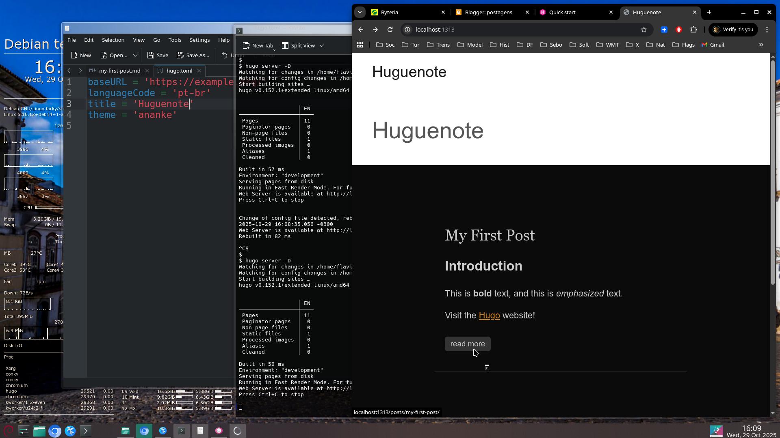Open the tab search dropdown in Chrome
The width and height of the screenshot is (780, 438).
point(360,12)
